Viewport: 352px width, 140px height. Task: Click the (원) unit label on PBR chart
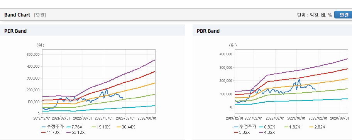pos(233,45)
